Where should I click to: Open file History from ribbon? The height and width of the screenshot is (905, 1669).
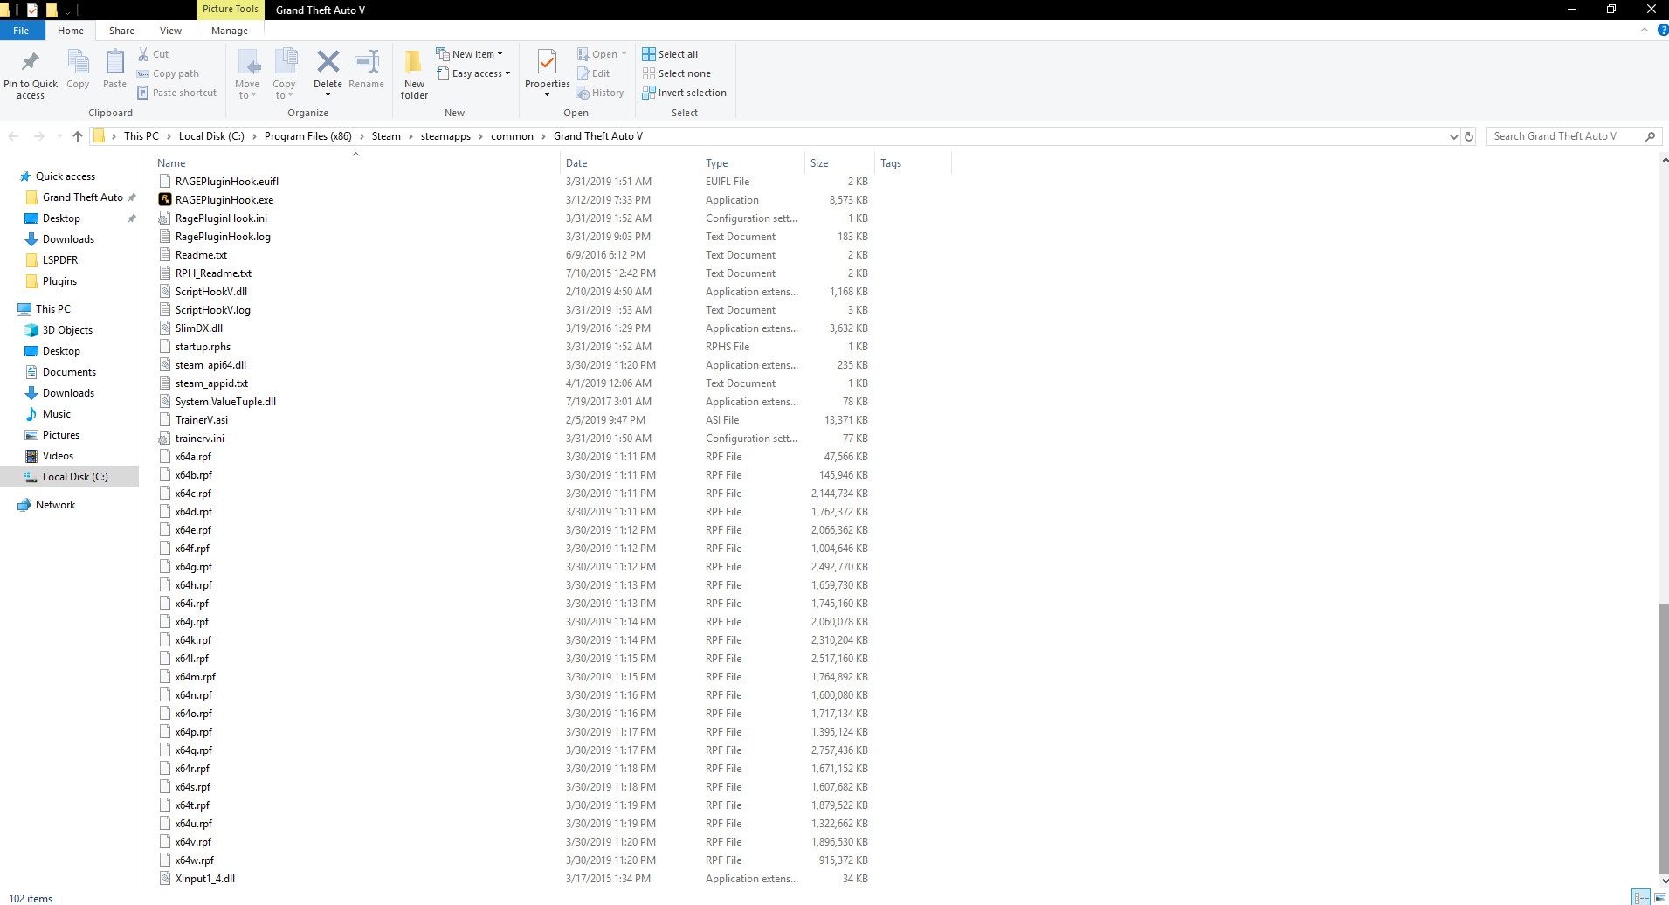coord(600,93)
